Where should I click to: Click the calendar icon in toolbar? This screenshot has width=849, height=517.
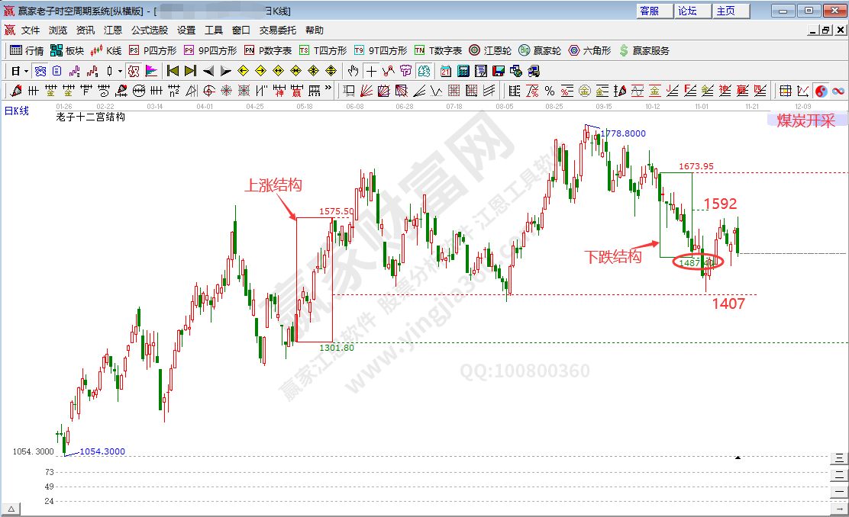(x=445, y=71)
